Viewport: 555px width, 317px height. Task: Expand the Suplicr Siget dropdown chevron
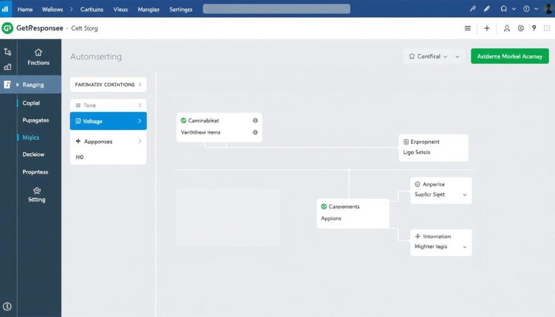tap(464, 195)
